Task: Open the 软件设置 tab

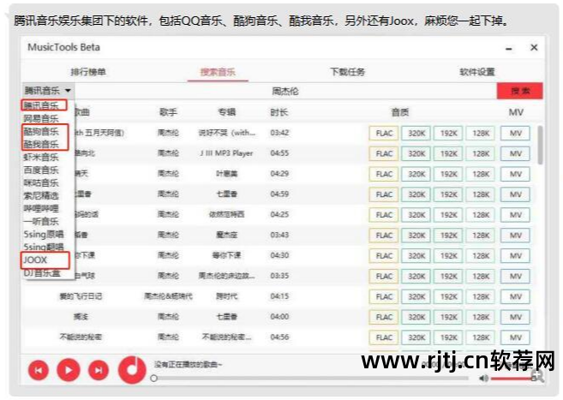Action: 477,72
